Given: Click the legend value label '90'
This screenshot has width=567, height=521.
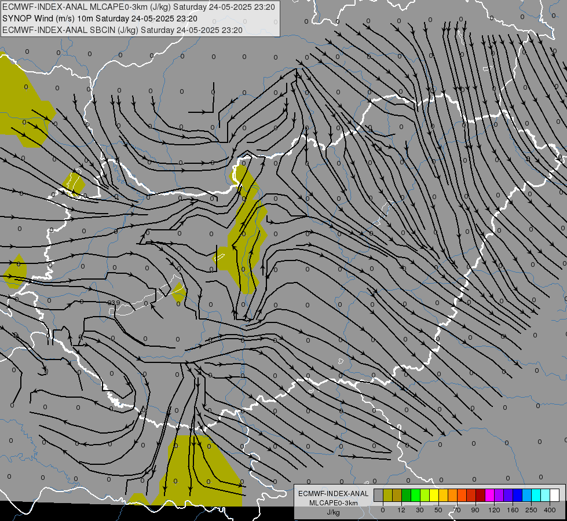Looking at the screenshot, I should click(x=475, y=510).
